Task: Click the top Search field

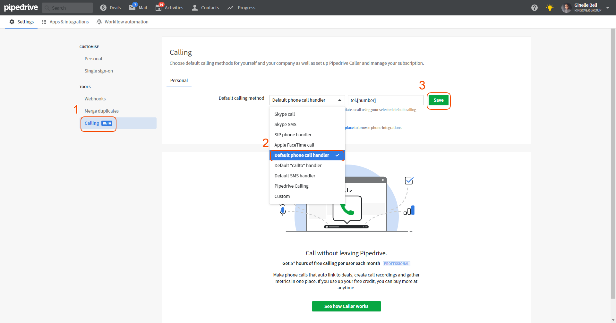Action: (67, 8)
